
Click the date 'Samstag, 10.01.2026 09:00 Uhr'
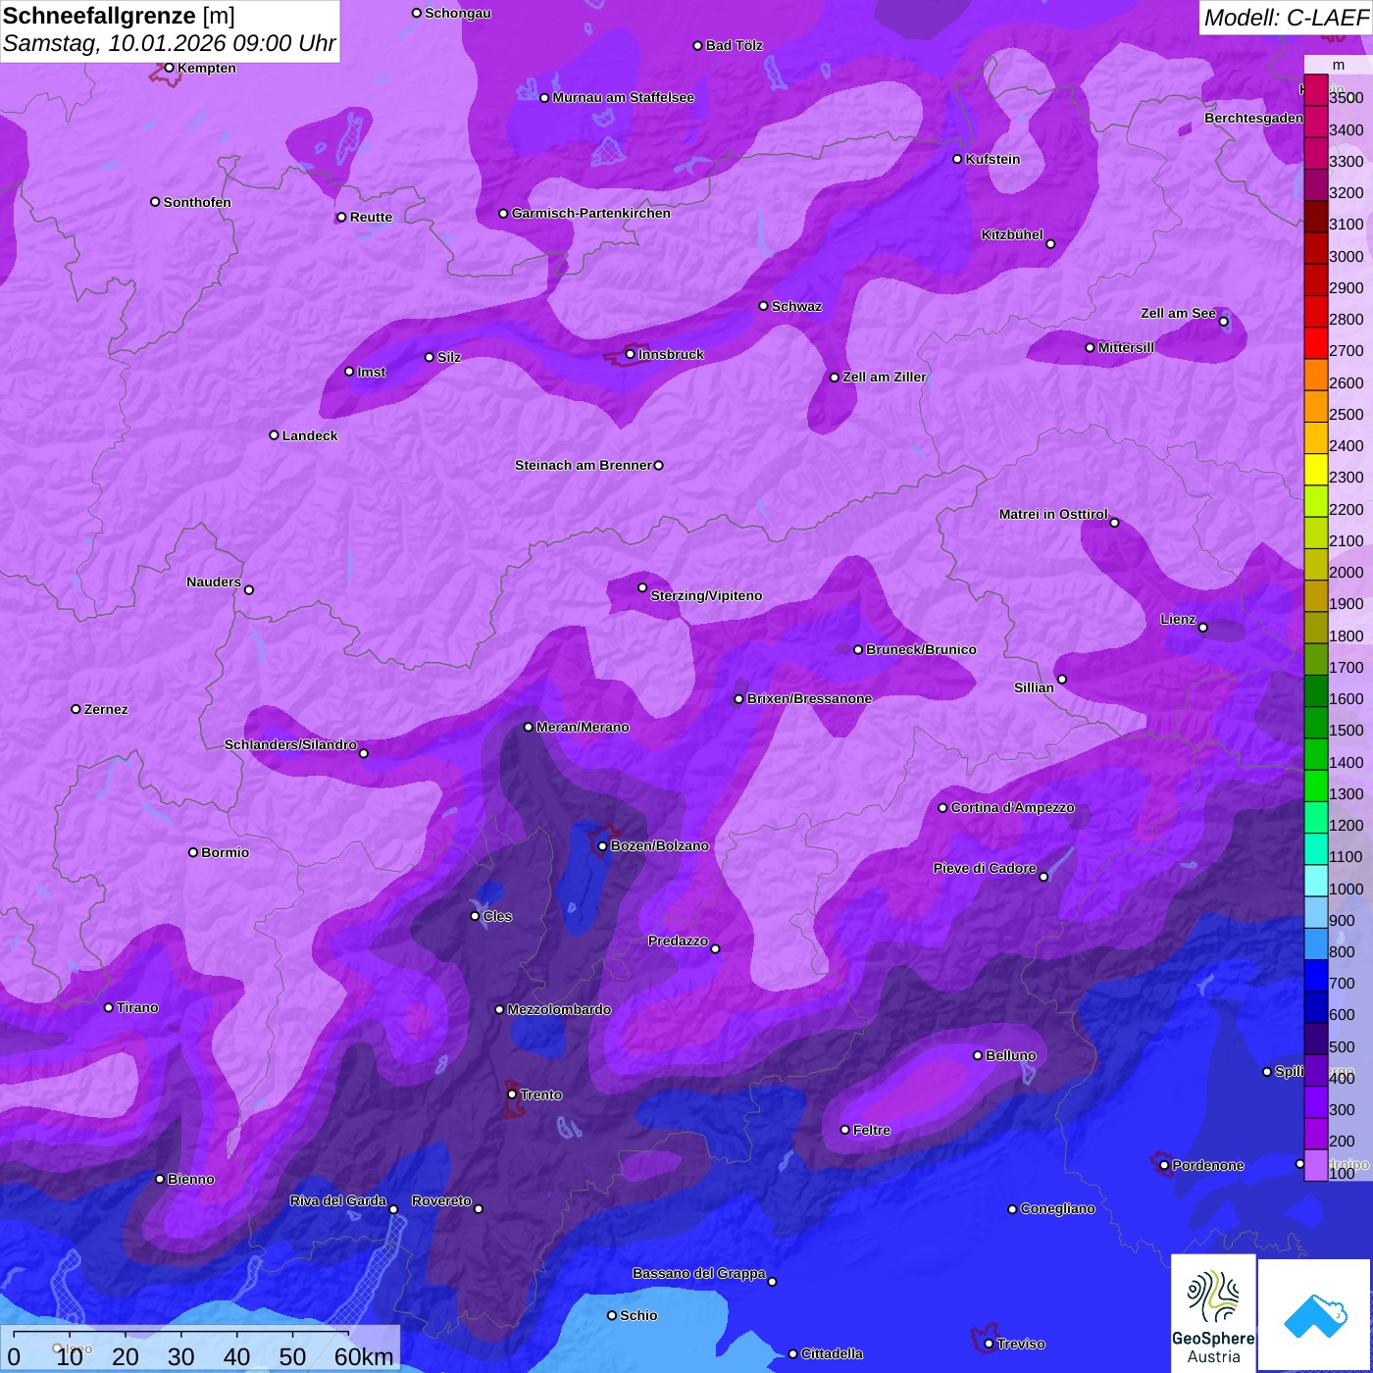[x=170, y=44]
